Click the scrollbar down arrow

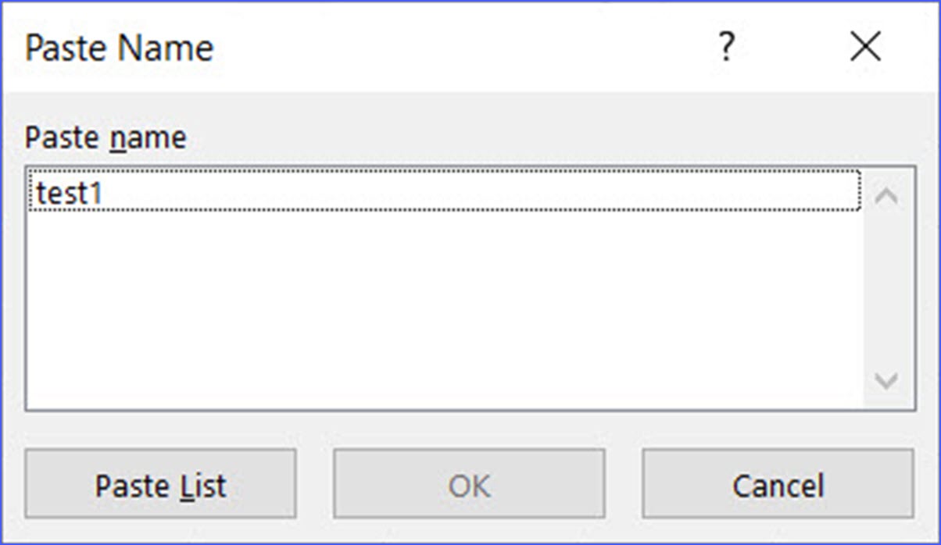click(887, 383)
